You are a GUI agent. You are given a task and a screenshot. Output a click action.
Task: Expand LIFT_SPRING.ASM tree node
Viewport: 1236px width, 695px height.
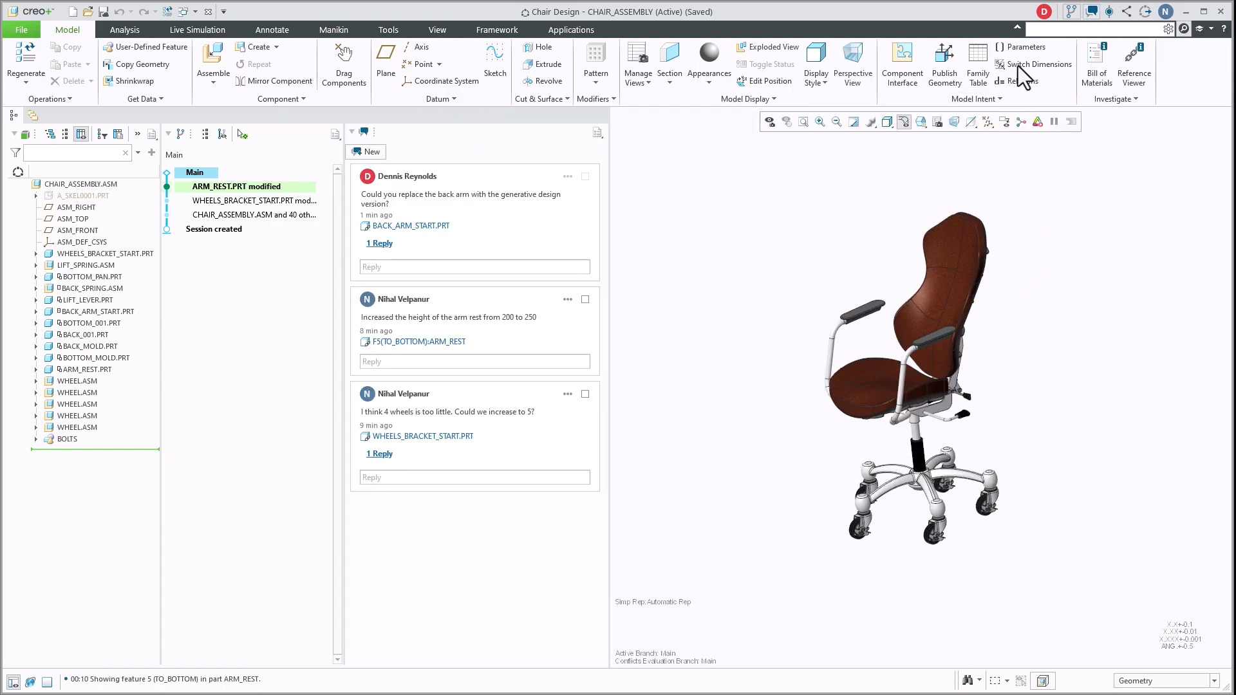coord(36,265)
